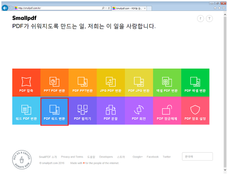Refresh the page with the reload icon
The width and height of the screenshot is (228, 175).
click(x=109, y=8)
